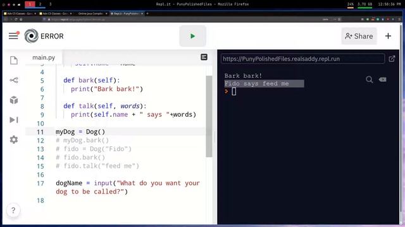
Task: Click line number 5 in the gutter
Action: [x=42, y=81]
